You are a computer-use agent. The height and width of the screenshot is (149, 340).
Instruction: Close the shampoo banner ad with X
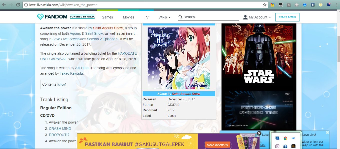click(x=259, y=133)
